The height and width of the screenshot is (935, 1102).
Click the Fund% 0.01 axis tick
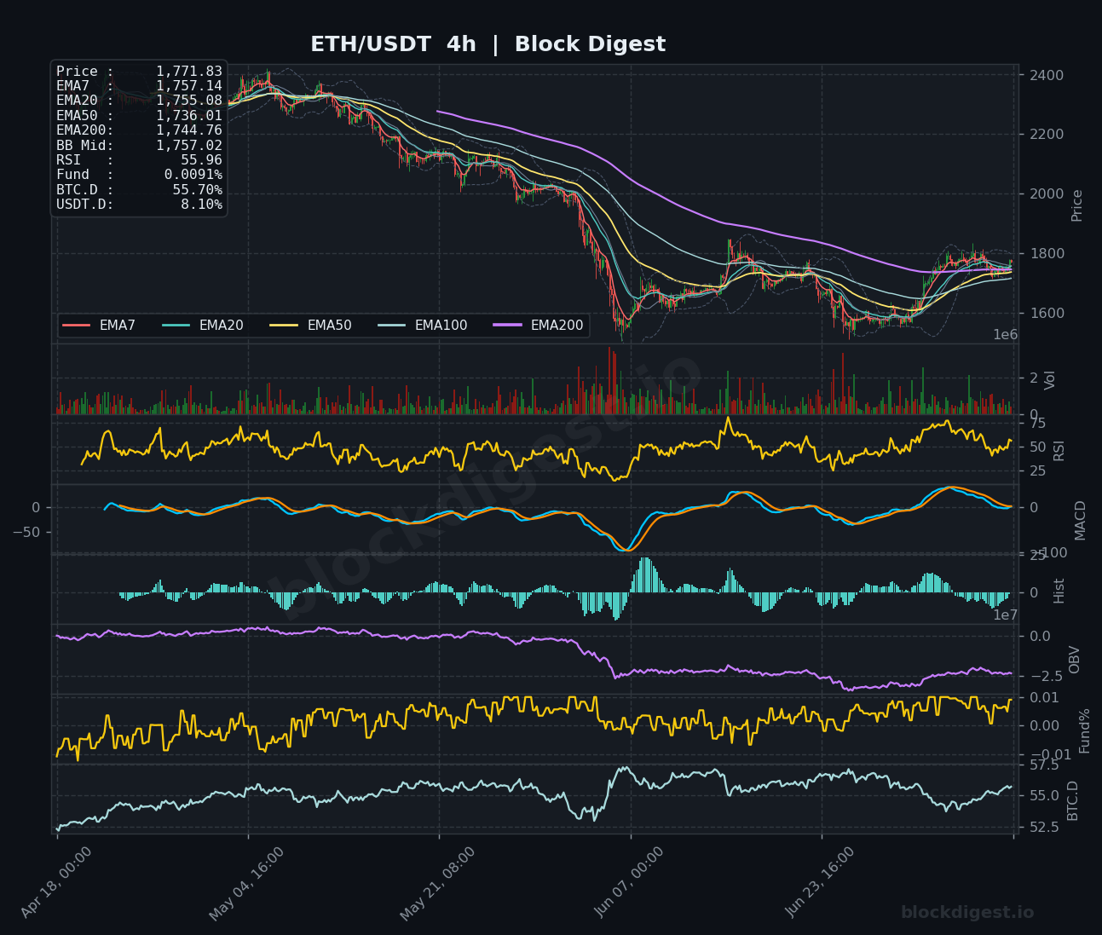point(1043,697)
